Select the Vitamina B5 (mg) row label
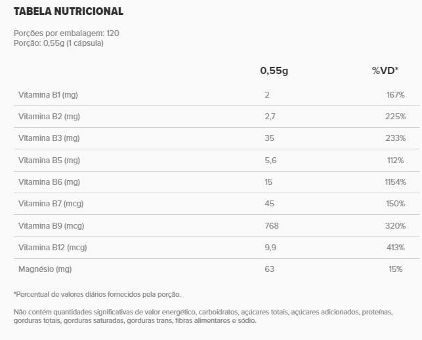422x340 pixels. click(49, 161)
